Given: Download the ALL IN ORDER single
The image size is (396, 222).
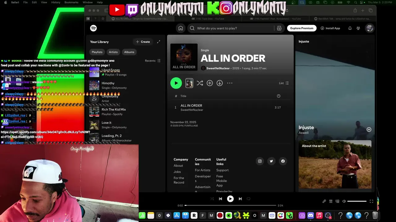Looking at the screenshot, I should 220,83.
